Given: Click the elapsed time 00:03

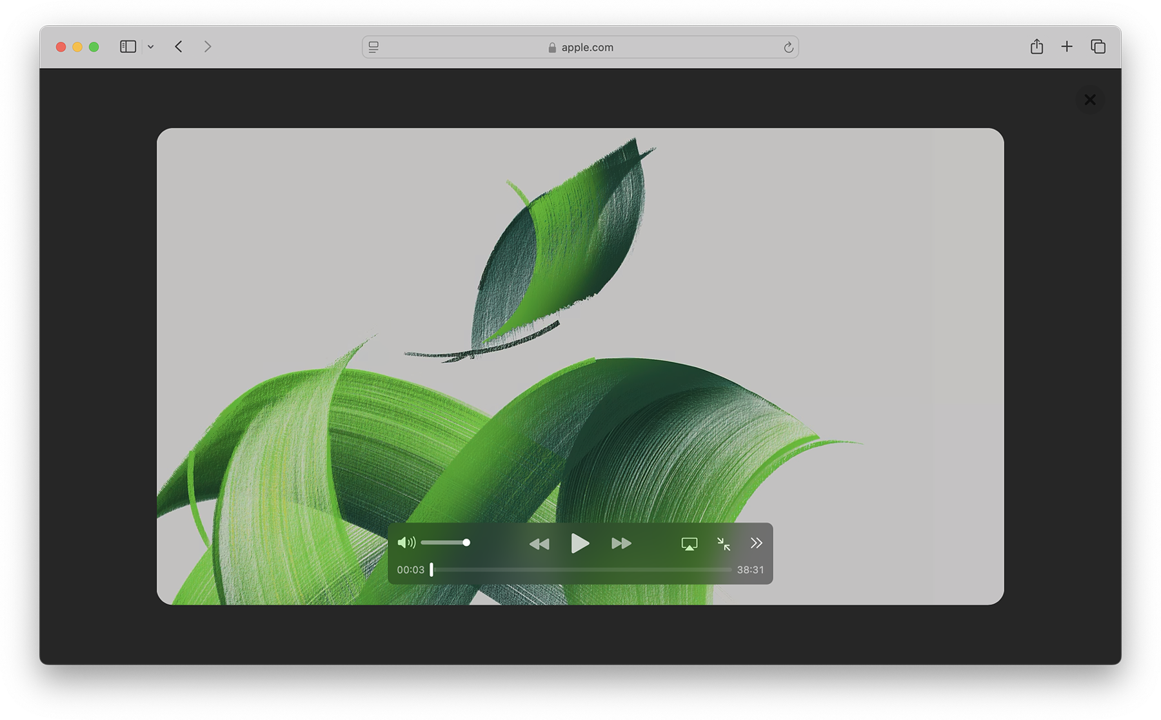Looking at the screenshot, I should click(x=411, y=570).
